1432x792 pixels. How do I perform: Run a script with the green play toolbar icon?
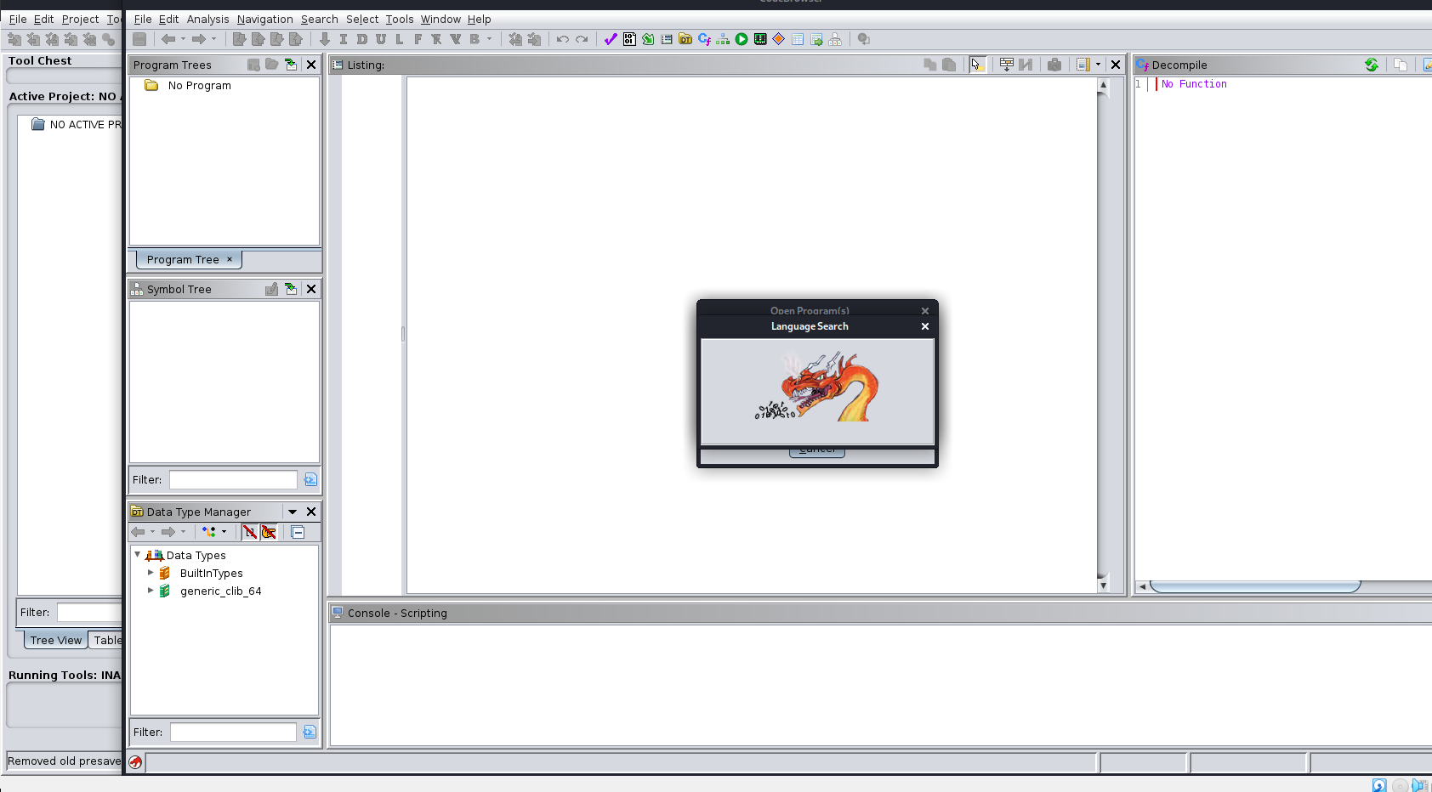741,38
